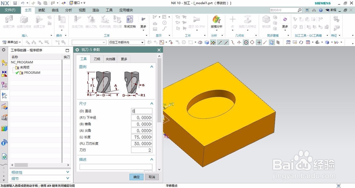The image size is (355, 188).
Task: Click the save icon in title bar
Action: tap(15, 3)
